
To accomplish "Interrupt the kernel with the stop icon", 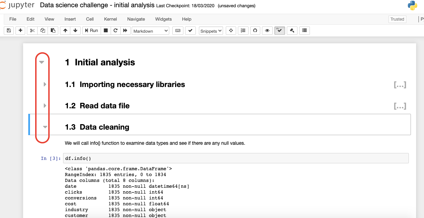I will click(x=106, y=31).
